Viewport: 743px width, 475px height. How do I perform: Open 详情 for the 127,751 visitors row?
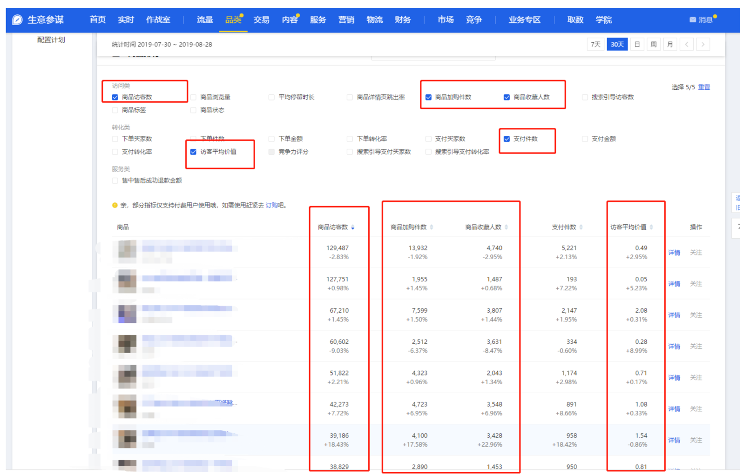pyautogui.click(x=674, y=284)
